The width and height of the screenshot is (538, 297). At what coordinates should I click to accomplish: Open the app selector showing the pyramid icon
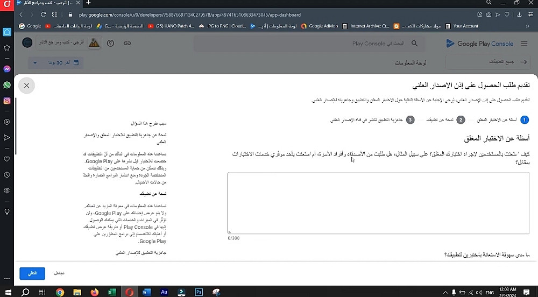click(x=68, y=43)
